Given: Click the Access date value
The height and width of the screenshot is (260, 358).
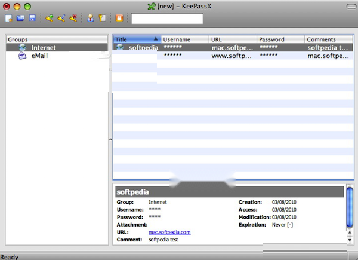Looking at the screenshot, I should click(x=284, y=210).
